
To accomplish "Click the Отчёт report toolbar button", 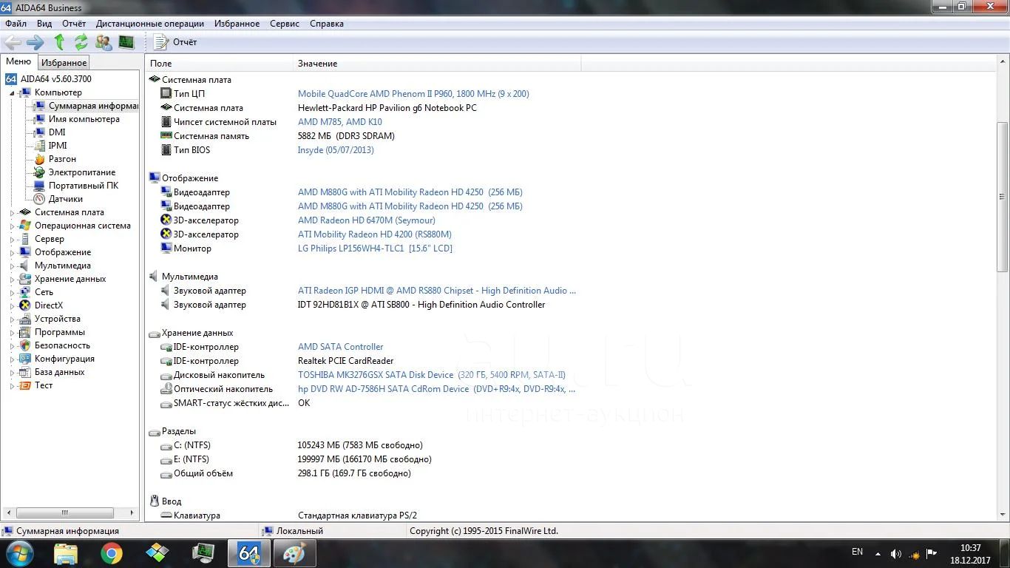I will coord(175,42).
